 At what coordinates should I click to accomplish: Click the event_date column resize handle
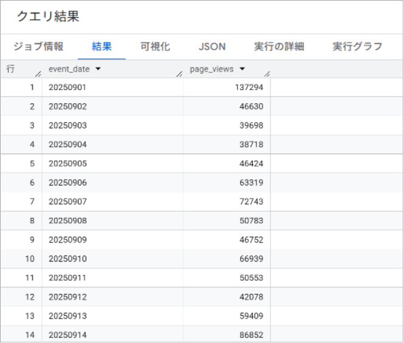179,74
